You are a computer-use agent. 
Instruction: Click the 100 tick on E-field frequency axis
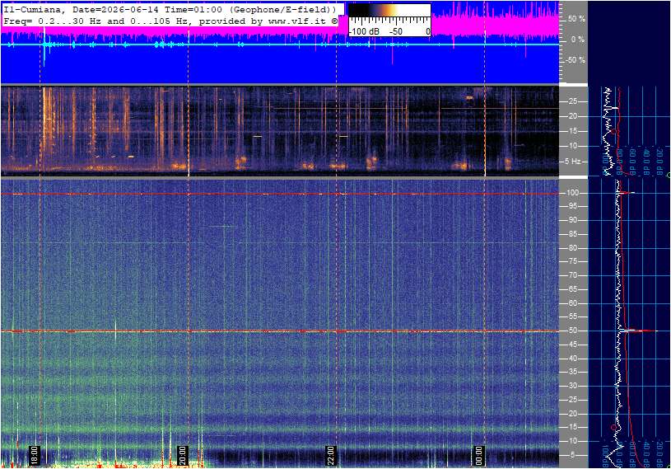[x=572, y=193]
